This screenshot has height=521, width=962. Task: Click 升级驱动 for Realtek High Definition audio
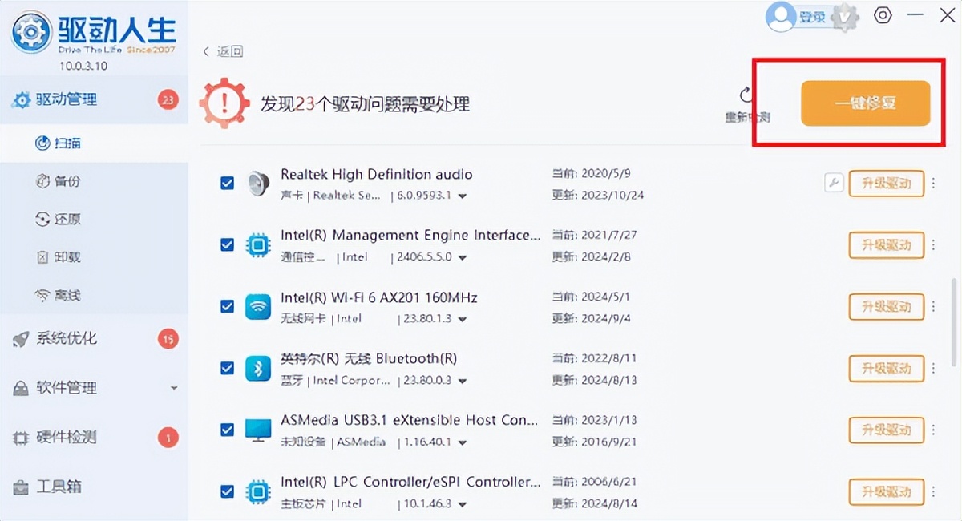(x=886, y=183)
